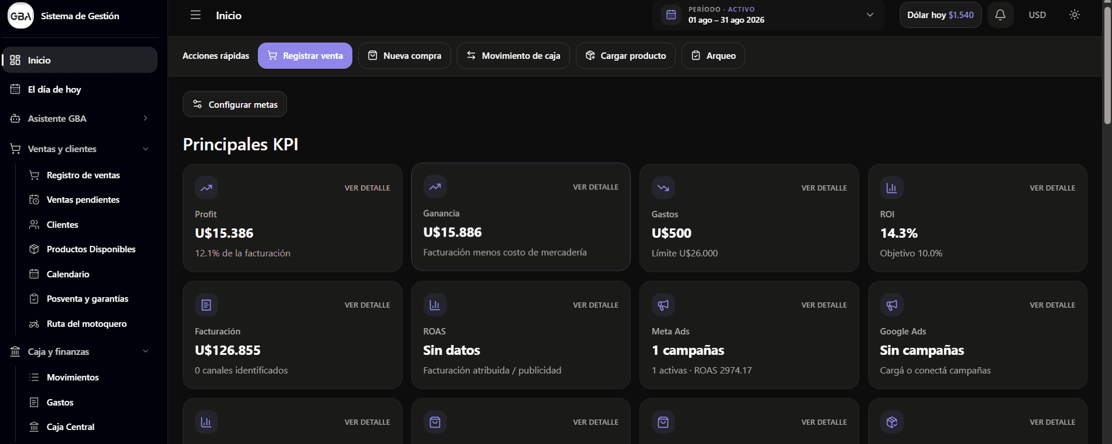Click the Profit value U$15.386
Image resolution: width=1112 pixels, height=444 pixels.
[x=224, y=234]
